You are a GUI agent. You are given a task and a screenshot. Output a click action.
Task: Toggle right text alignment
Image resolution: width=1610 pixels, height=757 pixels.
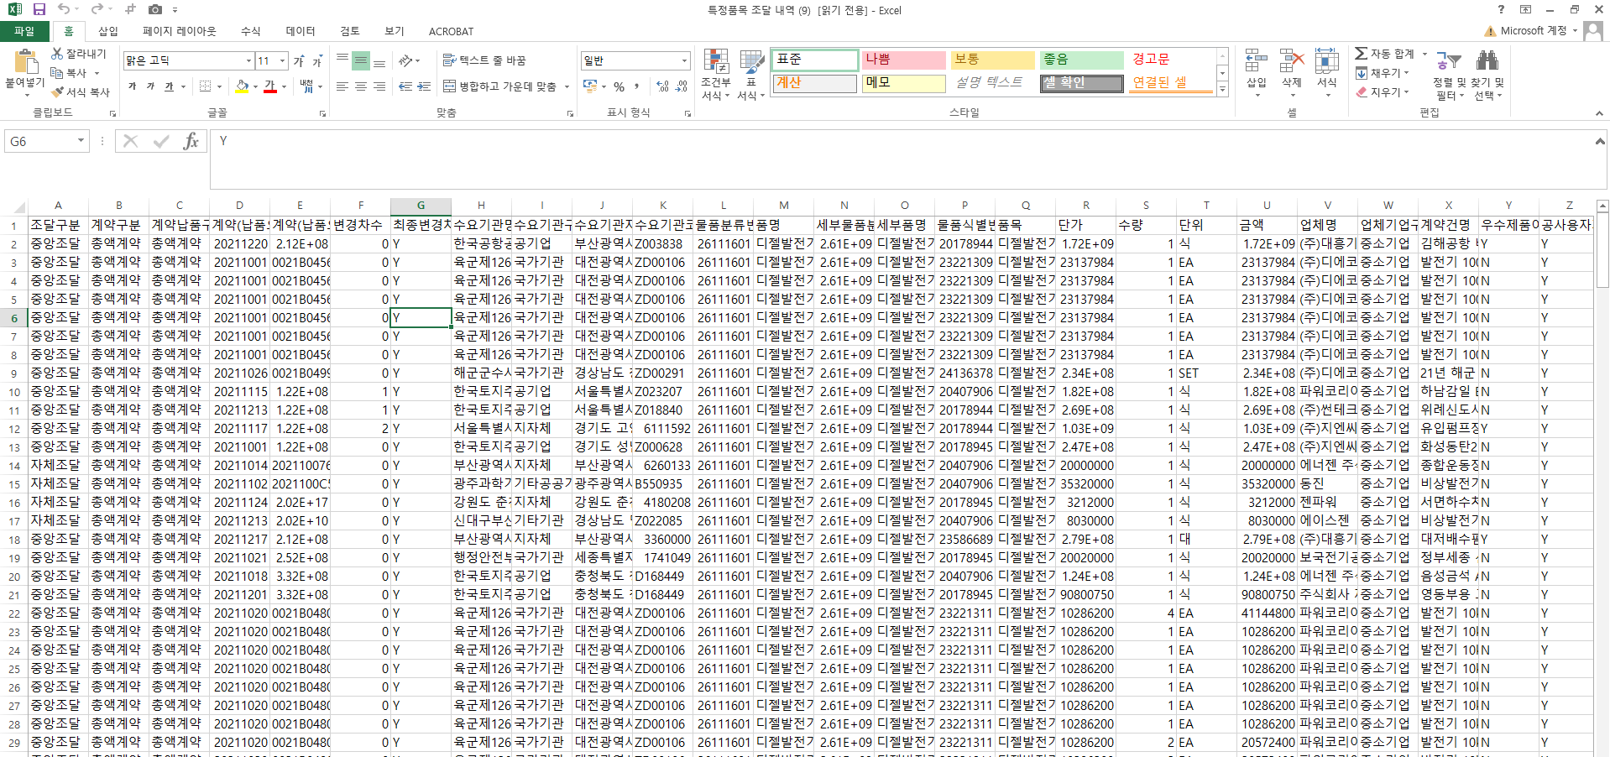379,86
